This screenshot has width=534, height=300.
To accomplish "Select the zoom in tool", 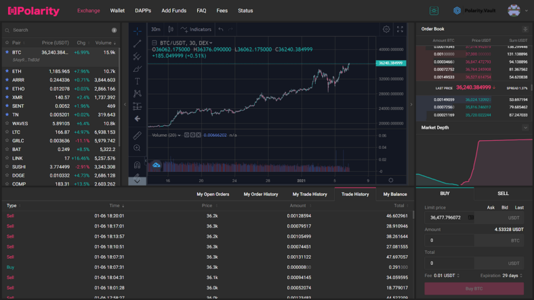I will pyautogui.click(x=138, y=148).
